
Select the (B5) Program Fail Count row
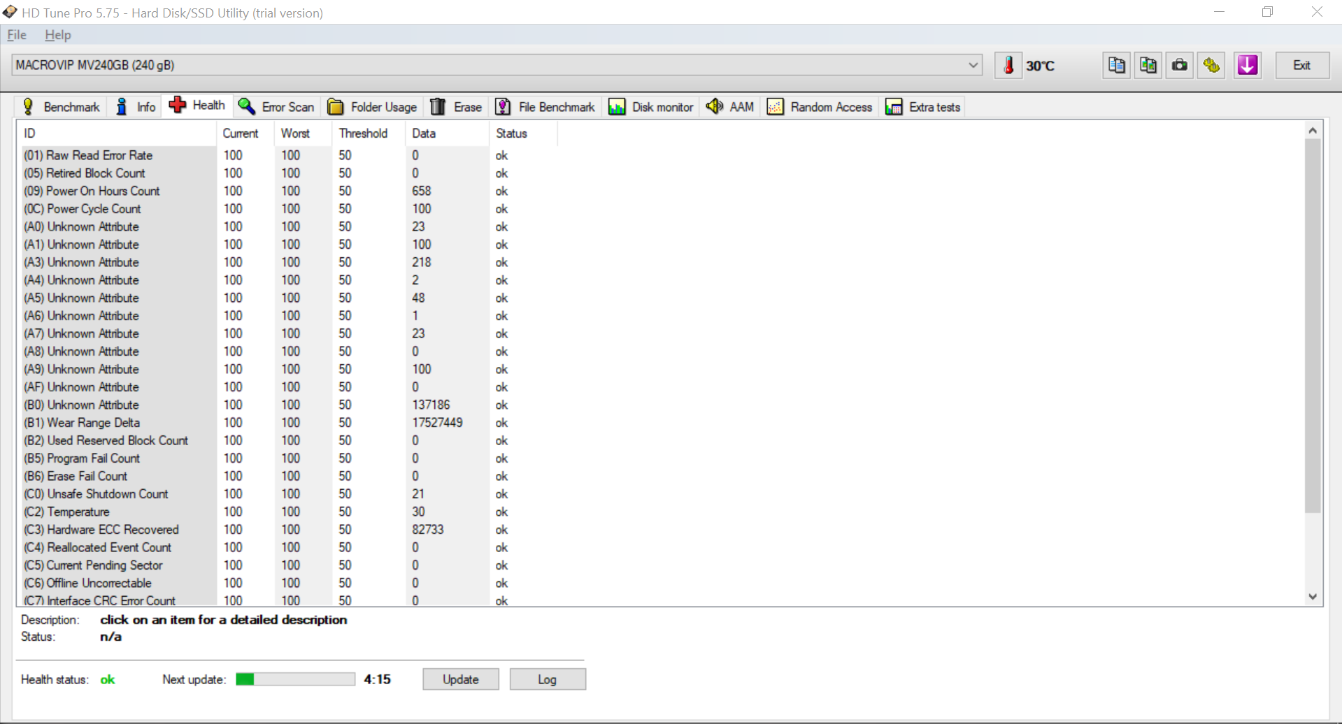tap(287, 458)
